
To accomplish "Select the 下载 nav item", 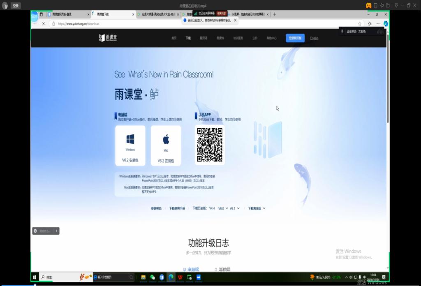I will [188, 38].
